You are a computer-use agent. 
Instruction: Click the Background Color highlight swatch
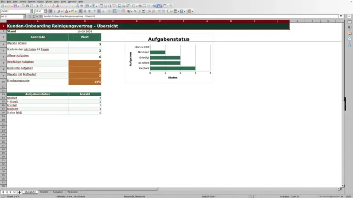73,11
